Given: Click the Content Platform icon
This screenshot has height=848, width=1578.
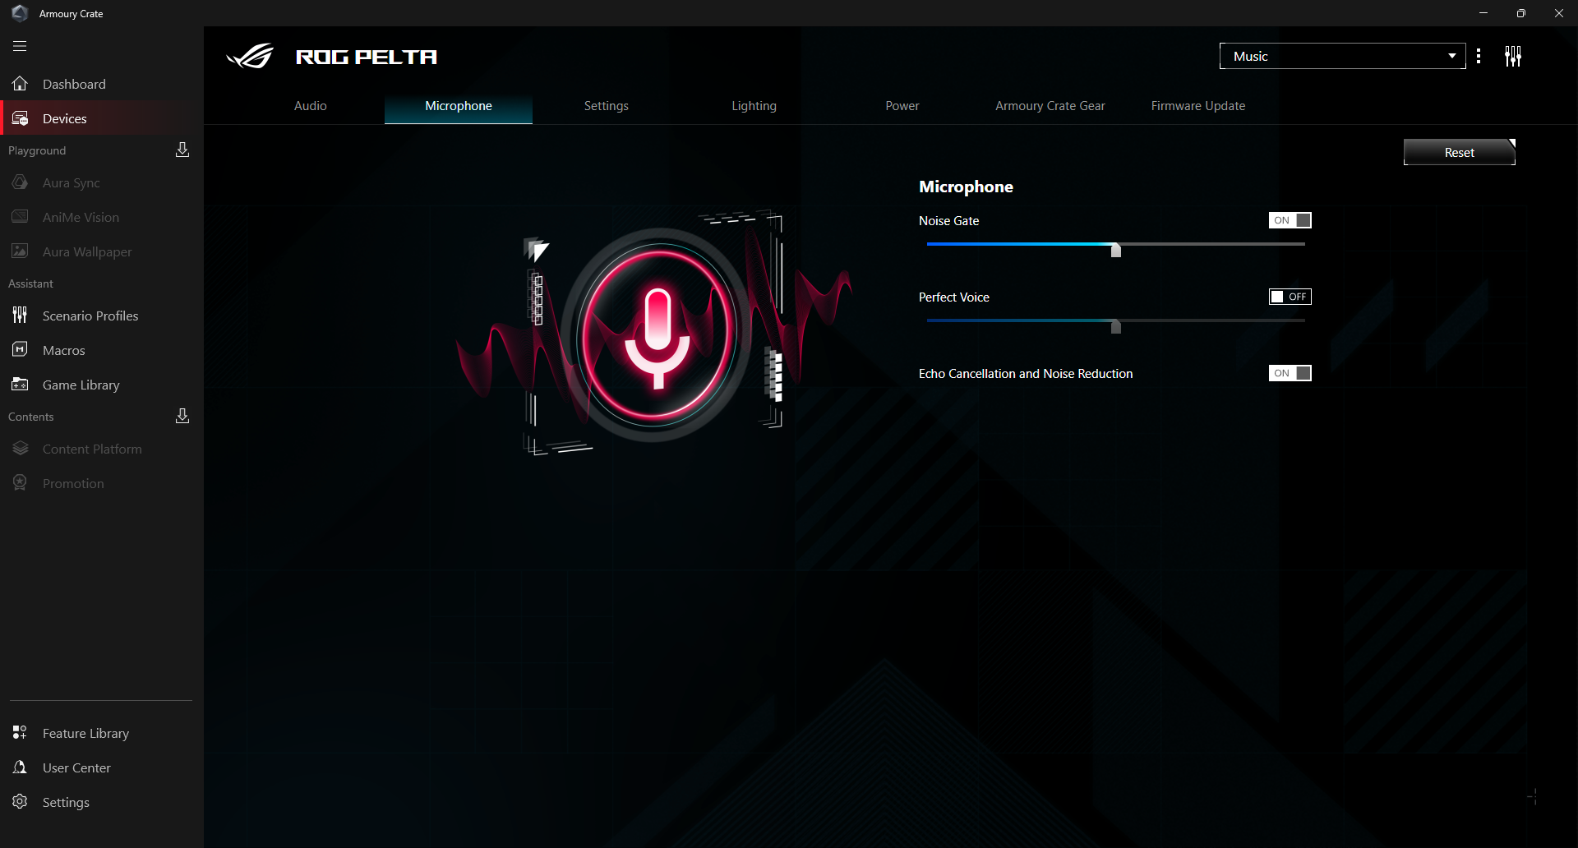Looking at the screenshot, I should point(20,449).
